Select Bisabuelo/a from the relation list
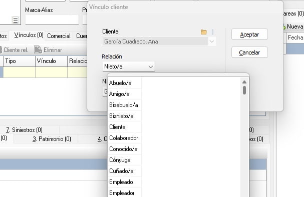This screenshot has width=304, height=197. pyautogui.click(x=125, y=105)
